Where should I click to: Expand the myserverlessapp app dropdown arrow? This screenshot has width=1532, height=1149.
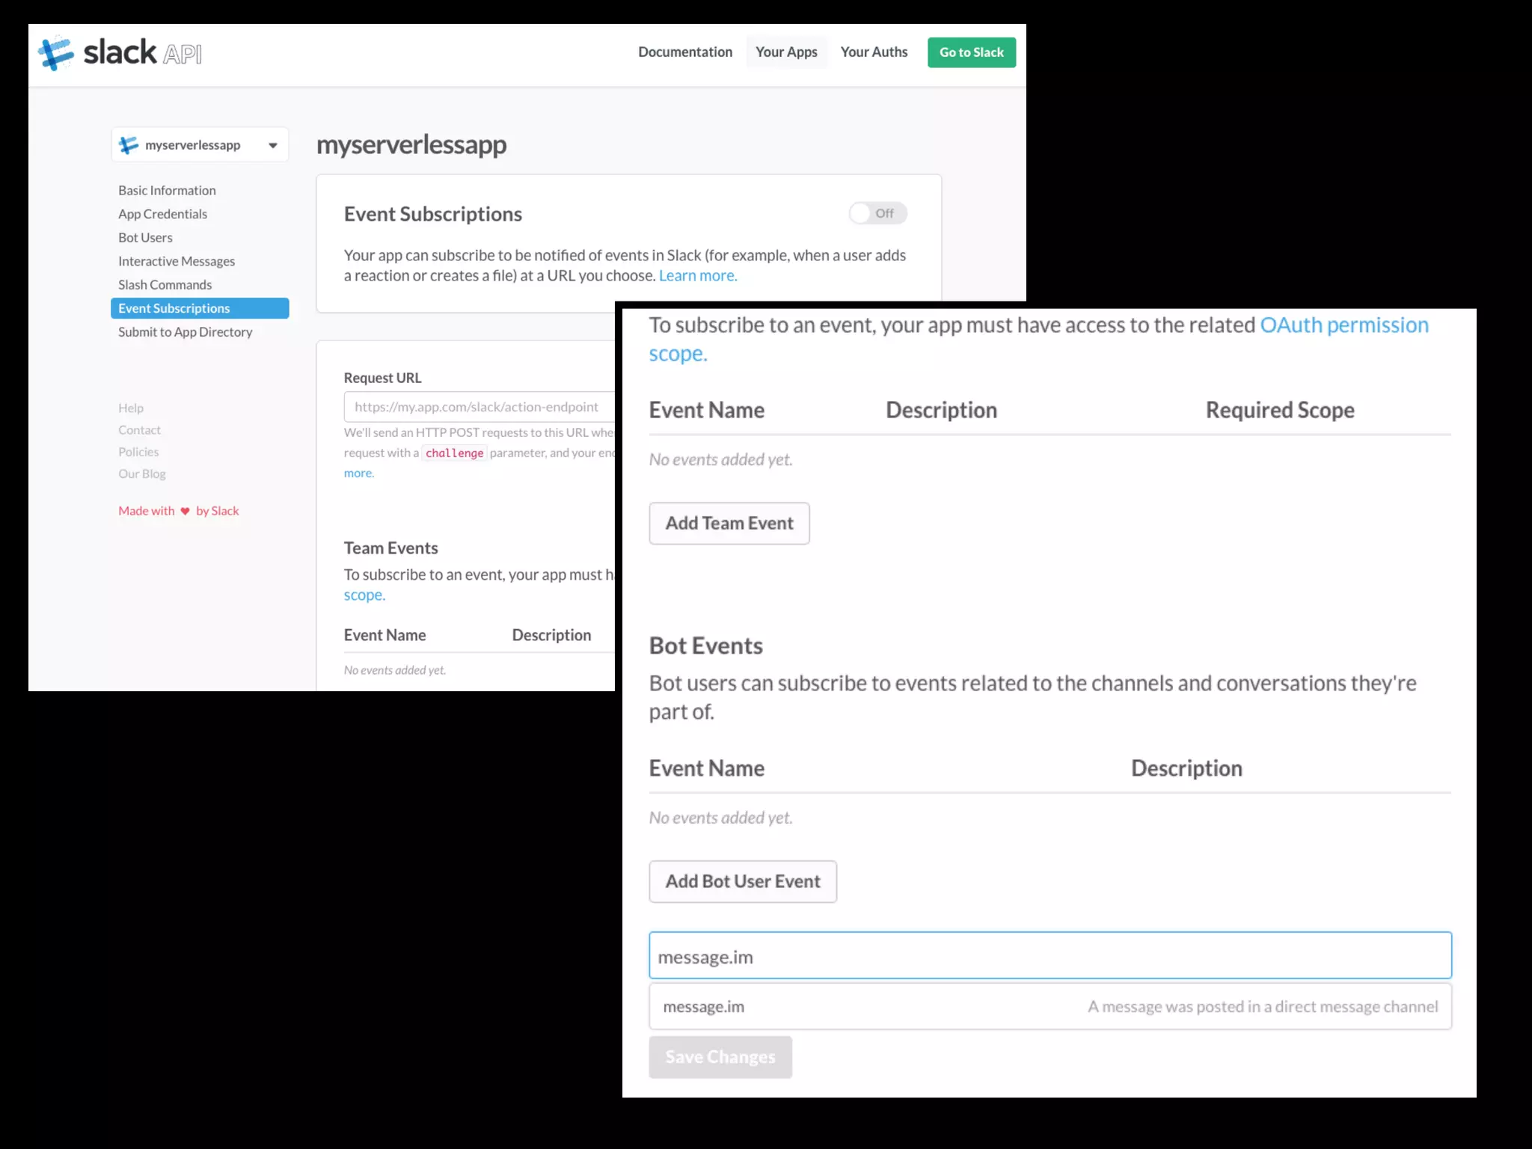[273, 145]
